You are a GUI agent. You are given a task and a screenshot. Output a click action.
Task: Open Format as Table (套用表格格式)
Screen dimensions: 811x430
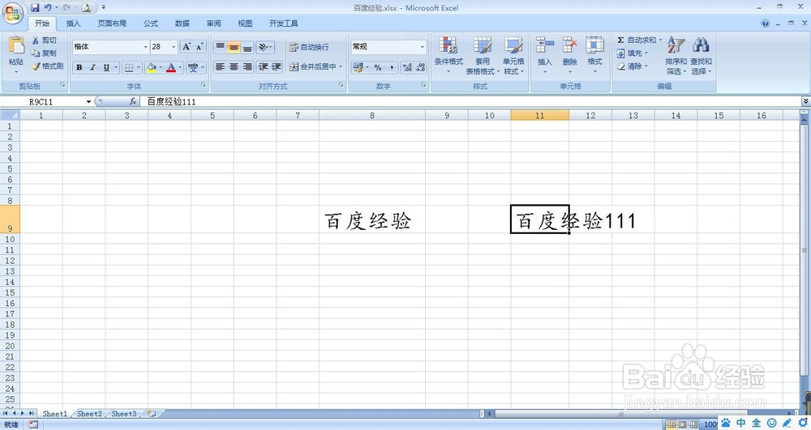coord(483,55)
